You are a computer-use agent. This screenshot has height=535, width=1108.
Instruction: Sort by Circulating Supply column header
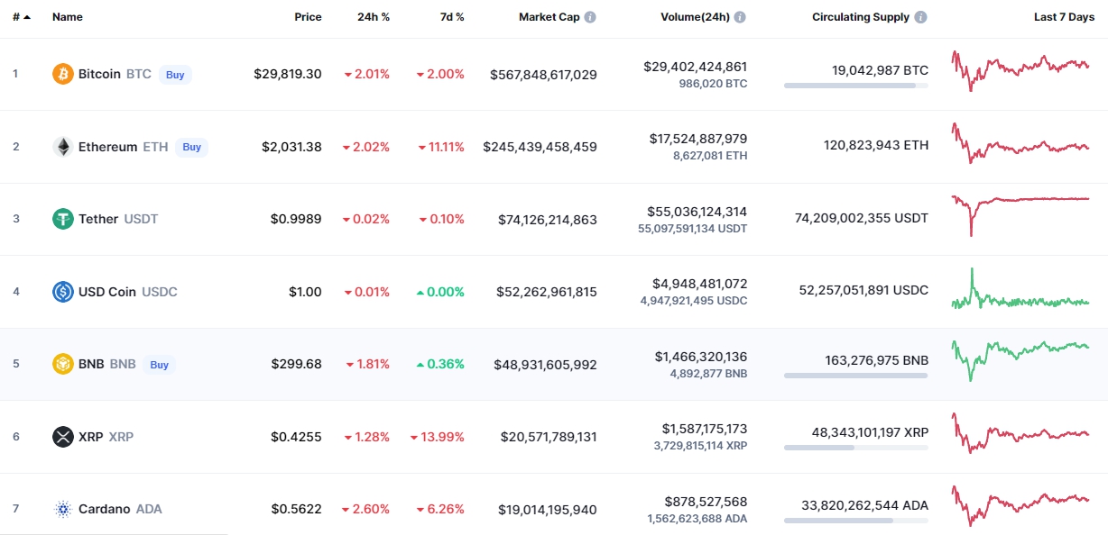[x=861, y=17]
